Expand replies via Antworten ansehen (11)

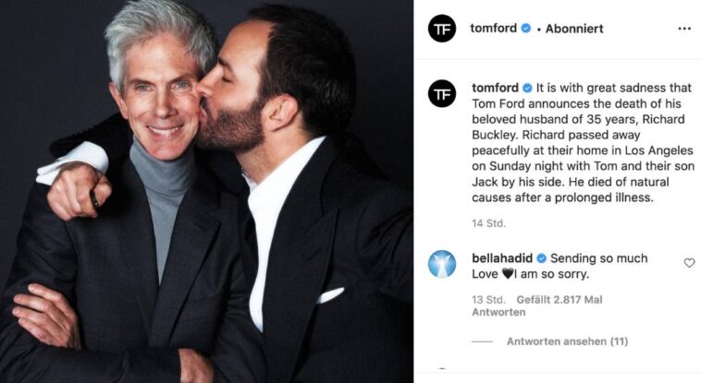(x=567, y=341)
